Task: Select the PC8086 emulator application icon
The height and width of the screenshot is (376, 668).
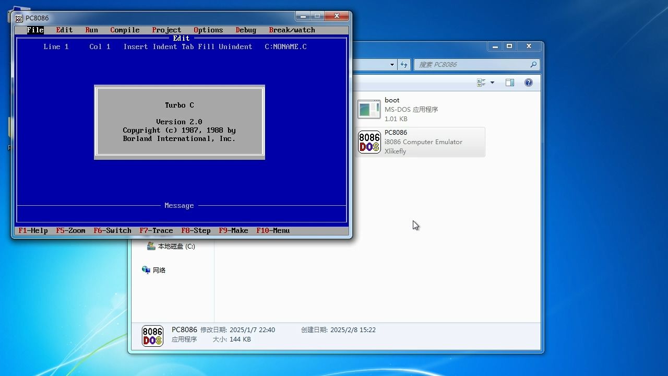Action: point(369,142)
